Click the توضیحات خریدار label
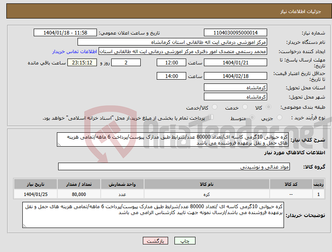Image resolution: width=332 pixels, height=252 pixels. (305, 215)
